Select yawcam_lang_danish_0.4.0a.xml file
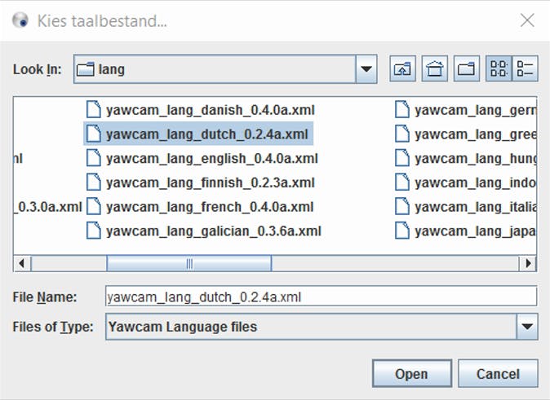This screenshot has width=550, height=400. [x=210, y=109]
